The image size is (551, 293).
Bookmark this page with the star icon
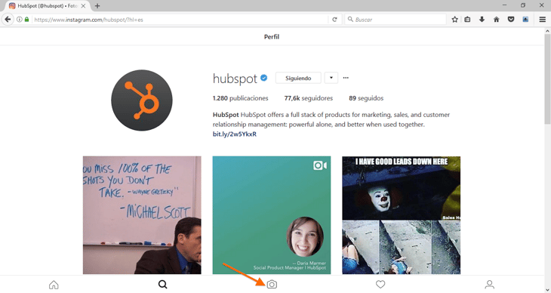tap(454, 20)
